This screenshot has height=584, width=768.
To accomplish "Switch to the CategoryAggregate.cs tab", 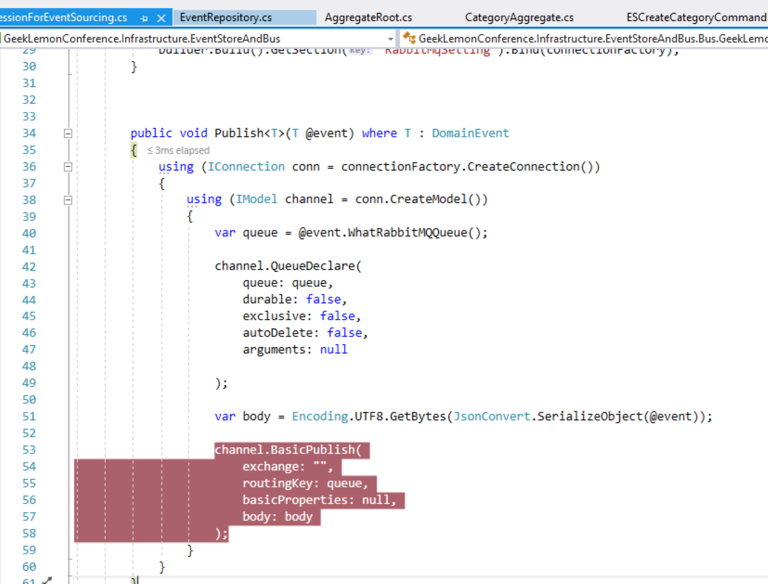I will point(519,18).
